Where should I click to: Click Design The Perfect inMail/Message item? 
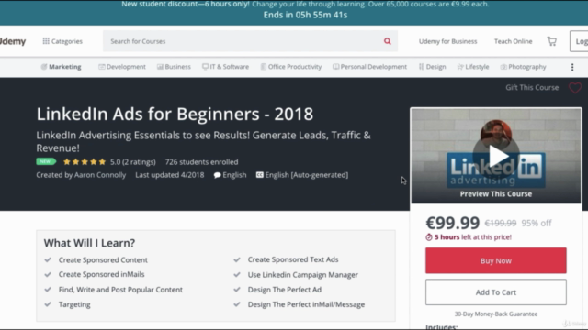(x=306, y=304)
